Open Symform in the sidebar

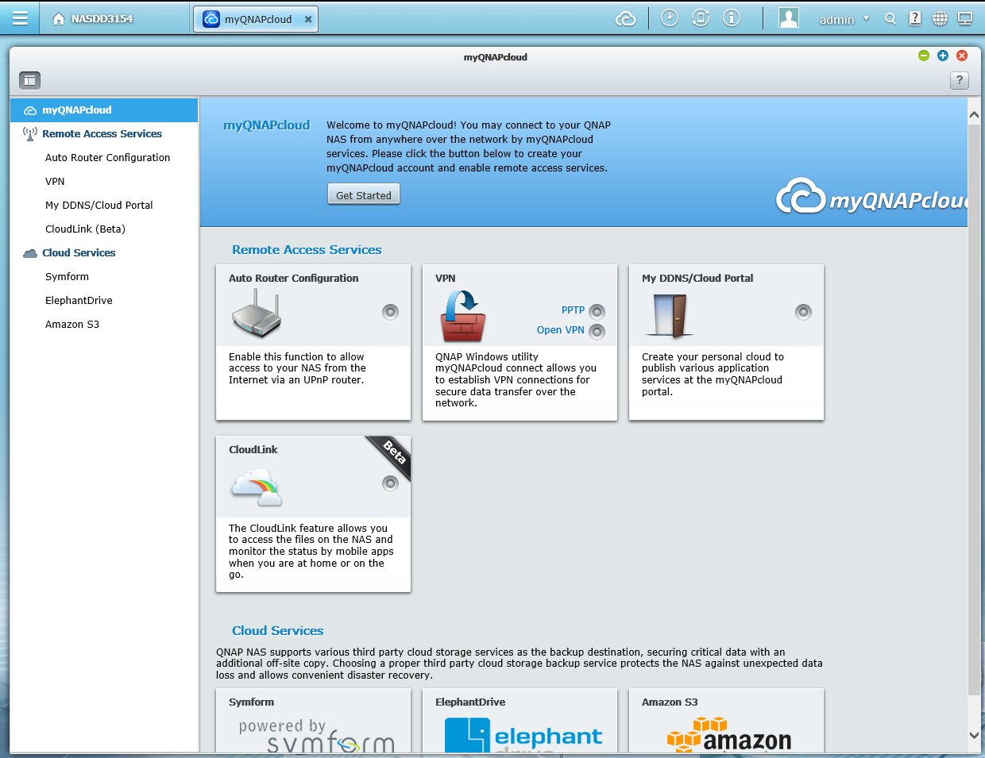point(67,277)
